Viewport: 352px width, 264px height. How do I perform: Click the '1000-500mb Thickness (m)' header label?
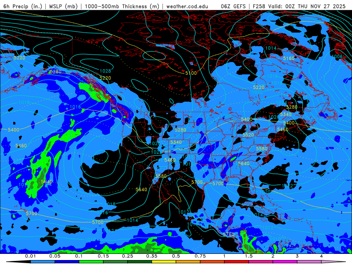coord(122,6)
